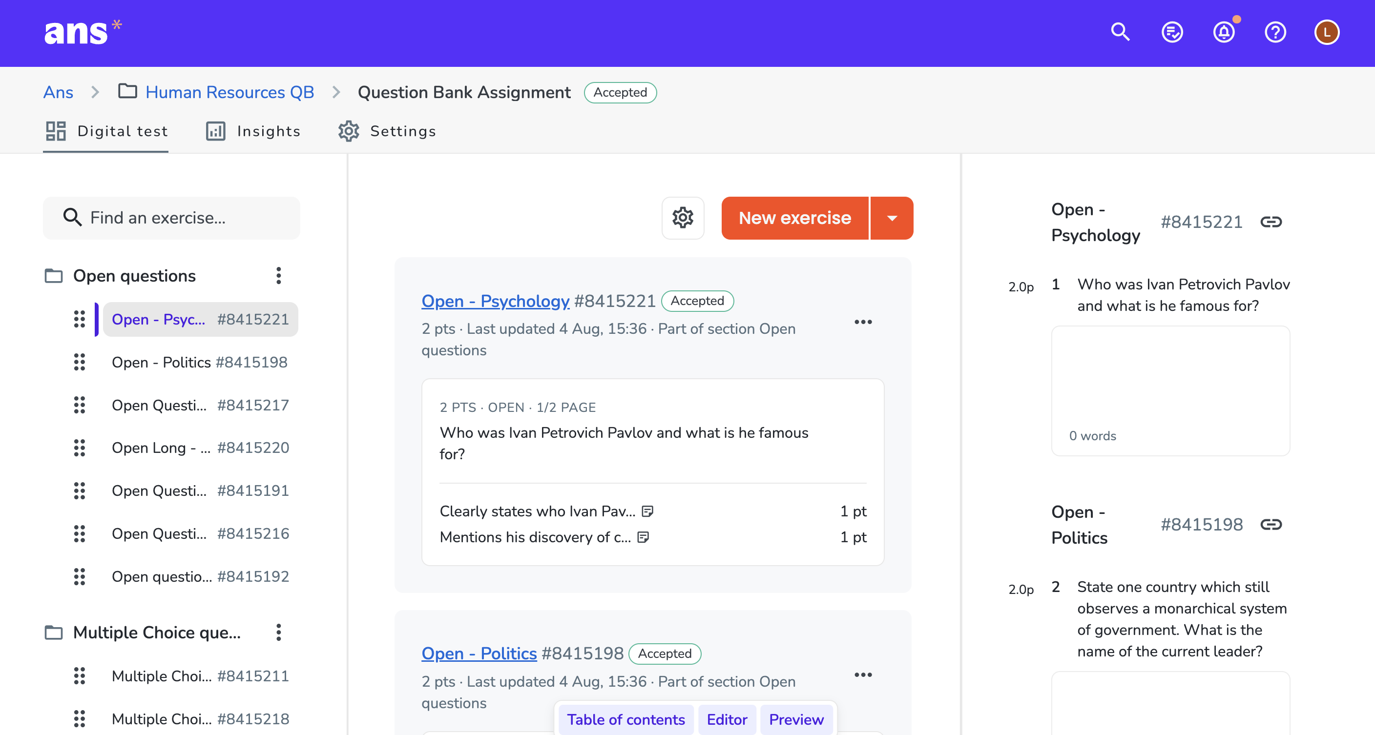Screen dimensions: 1375x735
Task: Click the Accepted badge beside assignment title
Action: coord(620,92)
